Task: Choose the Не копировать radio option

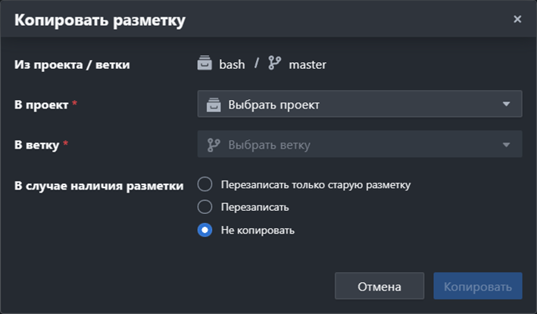Action: pyautogui.click(x=204, y=230)
